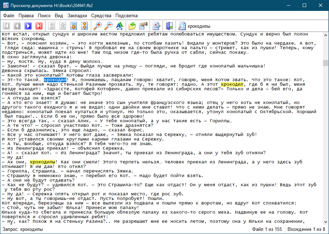Click status bar 'Файл 1 из 155'
Image resolution: width=329 pixels, height=234 pixels.
point(267,229)
